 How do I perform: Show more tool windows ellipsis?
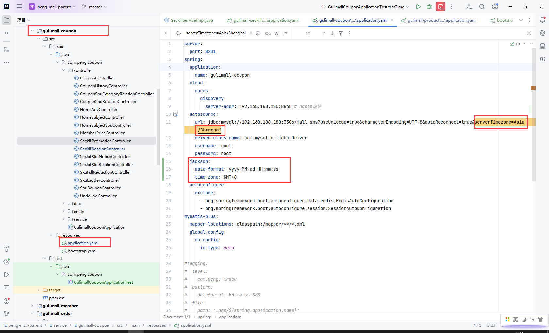pyautogui.click(x=7, y=62)
